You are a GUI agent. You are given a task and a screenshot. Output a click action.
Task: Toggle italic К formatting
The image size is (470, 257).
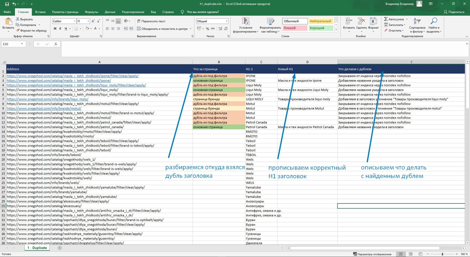[60, 28]
